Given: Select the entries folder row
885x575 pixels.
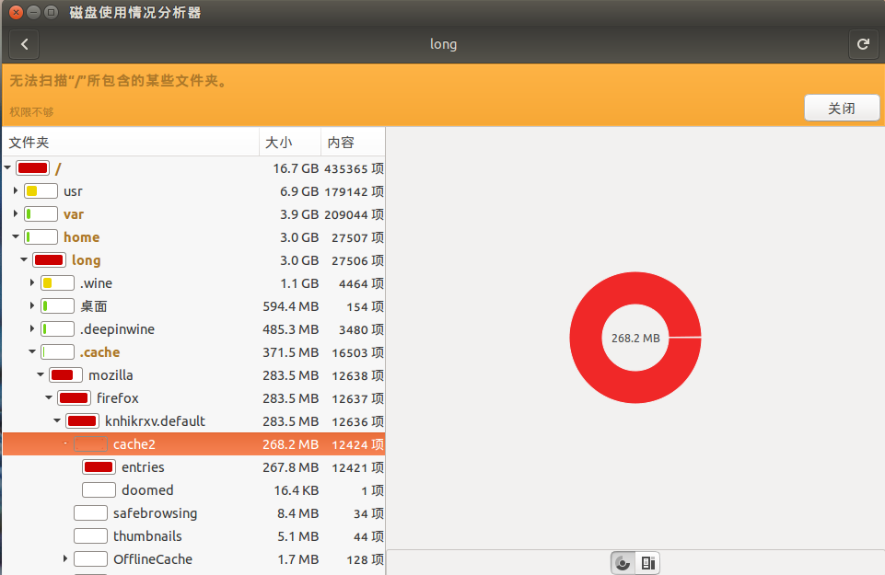Looking at the screenshot, I should 143,467.
